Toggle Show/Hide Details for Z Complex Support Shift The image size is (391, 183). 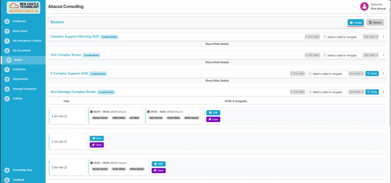(217, 80)
